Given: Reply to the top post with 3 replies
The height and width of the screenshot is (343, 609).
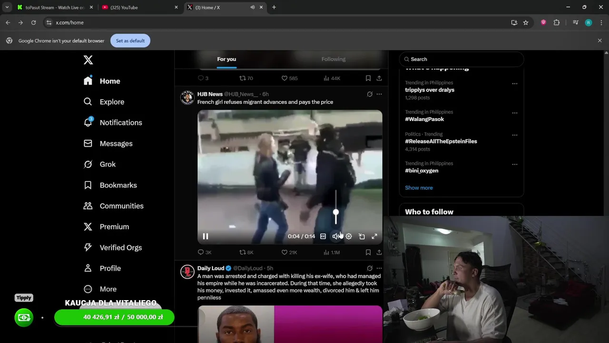Looking at the screenshot, I should coord(203,78).
